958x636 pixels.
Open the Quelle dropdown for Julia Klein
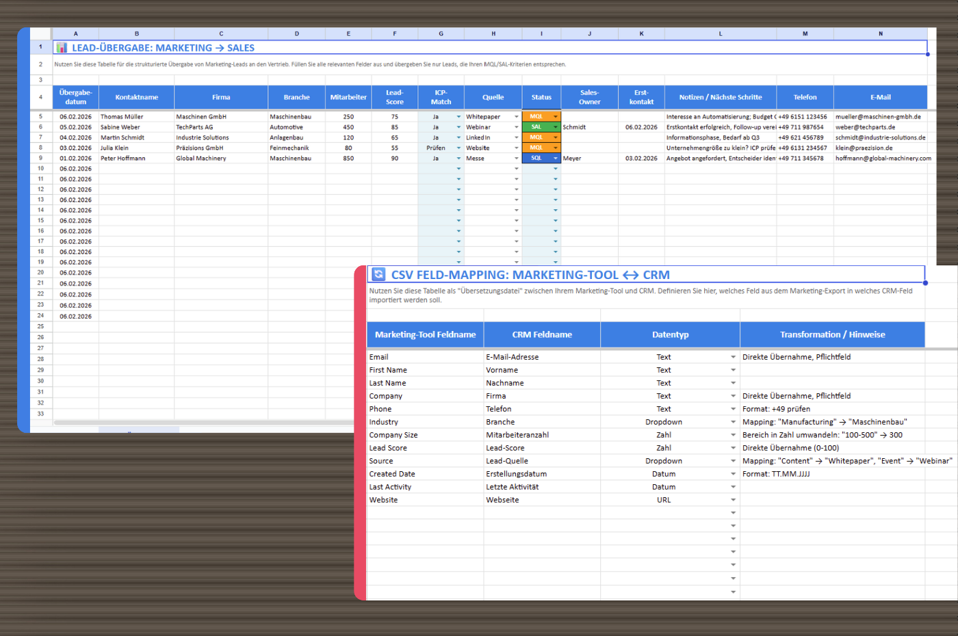click(x=517, y=147)
